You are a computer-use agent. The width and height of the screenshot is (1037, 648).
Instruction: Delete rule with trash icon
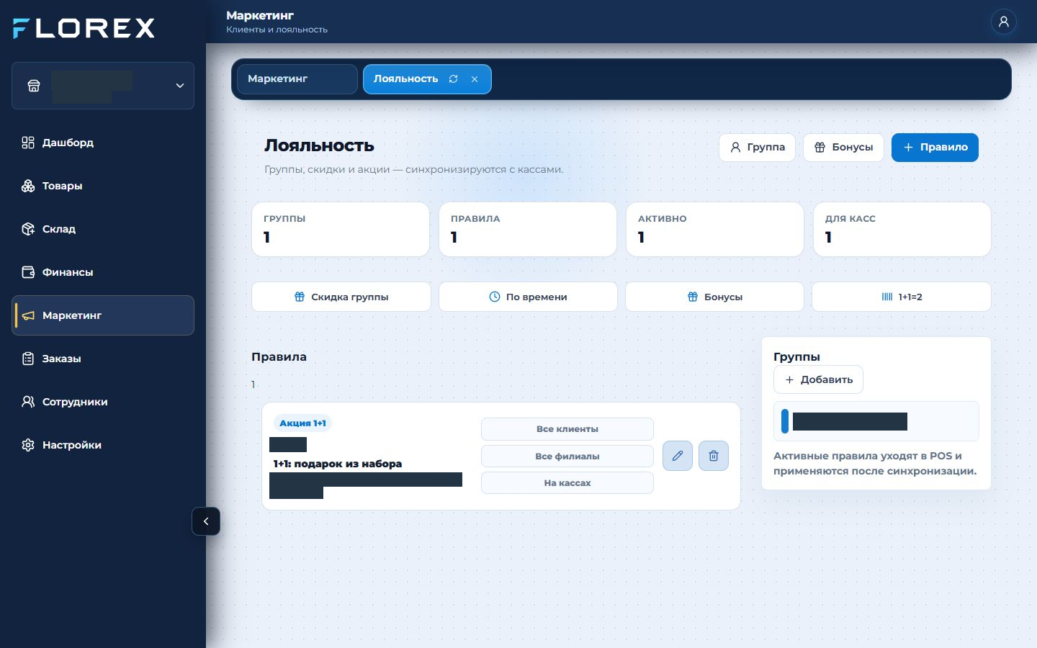(x=714, y=456)
